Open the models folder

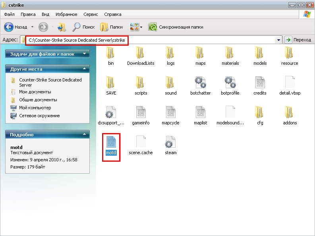point(260,56)
